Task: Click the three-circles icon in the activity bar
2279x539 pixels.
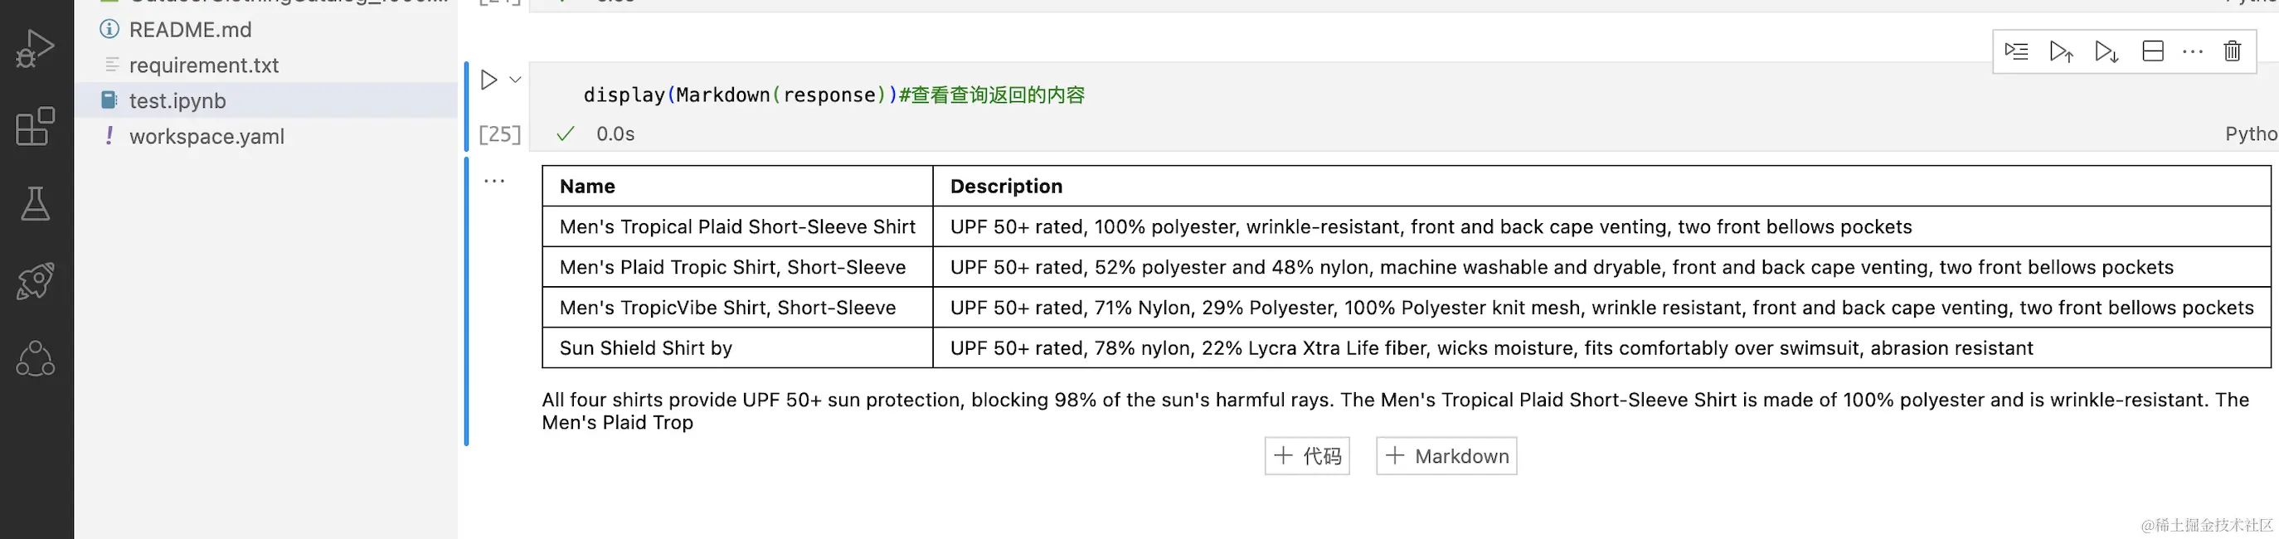Action: (36, 358)
